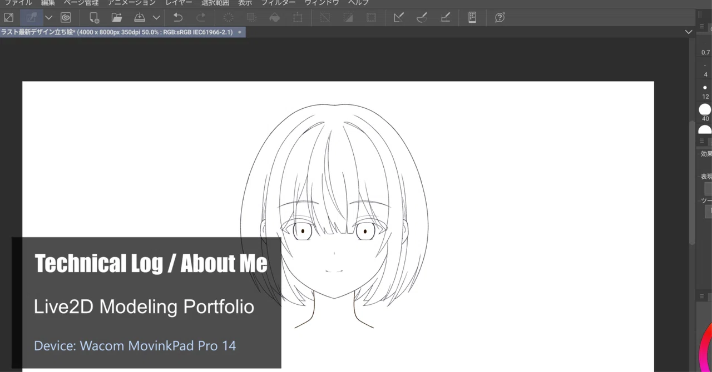Undo the last action

tap(178, 18)
